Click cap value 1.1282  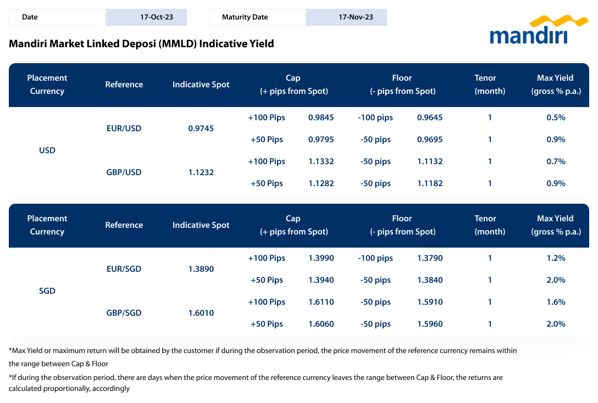click(x=321, y=183)
